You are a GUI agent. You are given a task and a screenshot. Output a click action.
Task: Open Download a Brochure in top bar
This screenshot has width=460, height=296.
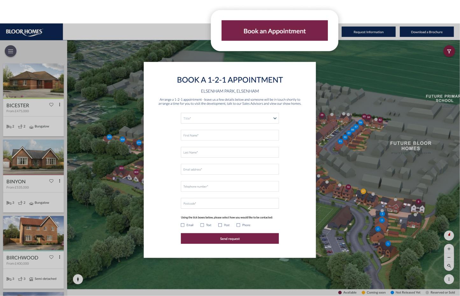[427, 32]
